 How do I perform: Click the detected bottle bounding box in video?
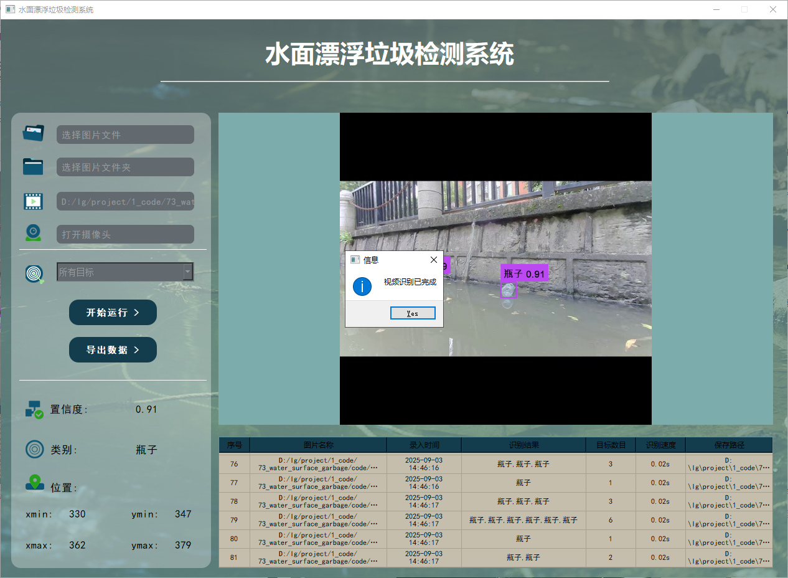(509, 290)
